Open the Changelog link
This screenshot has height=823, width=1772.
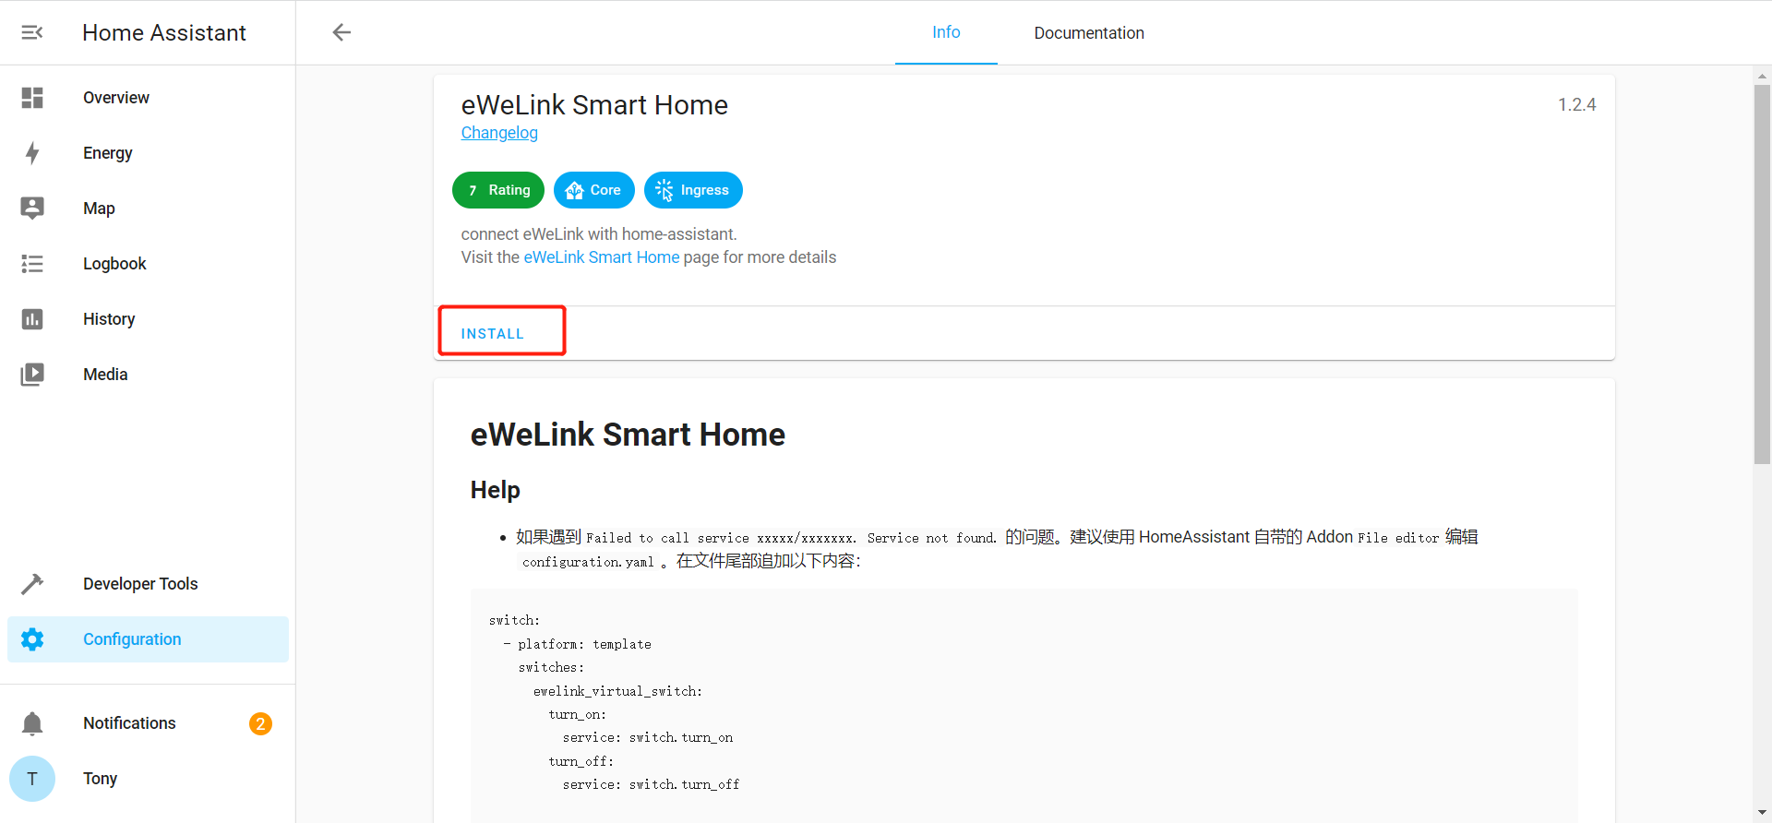pyautogui.click(x=499, y=133)
